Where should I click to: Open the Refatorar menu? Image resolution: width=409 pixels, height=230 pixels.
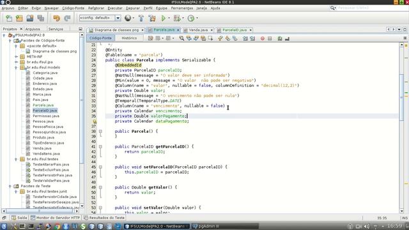[96, 8]
